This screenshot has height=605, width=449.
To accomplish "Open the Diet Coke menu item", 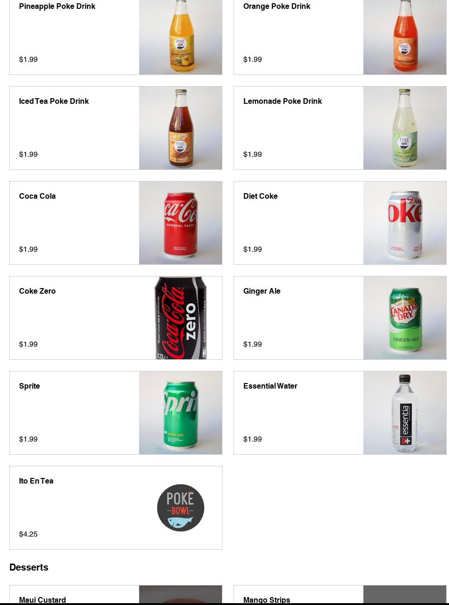I will 261,196.
